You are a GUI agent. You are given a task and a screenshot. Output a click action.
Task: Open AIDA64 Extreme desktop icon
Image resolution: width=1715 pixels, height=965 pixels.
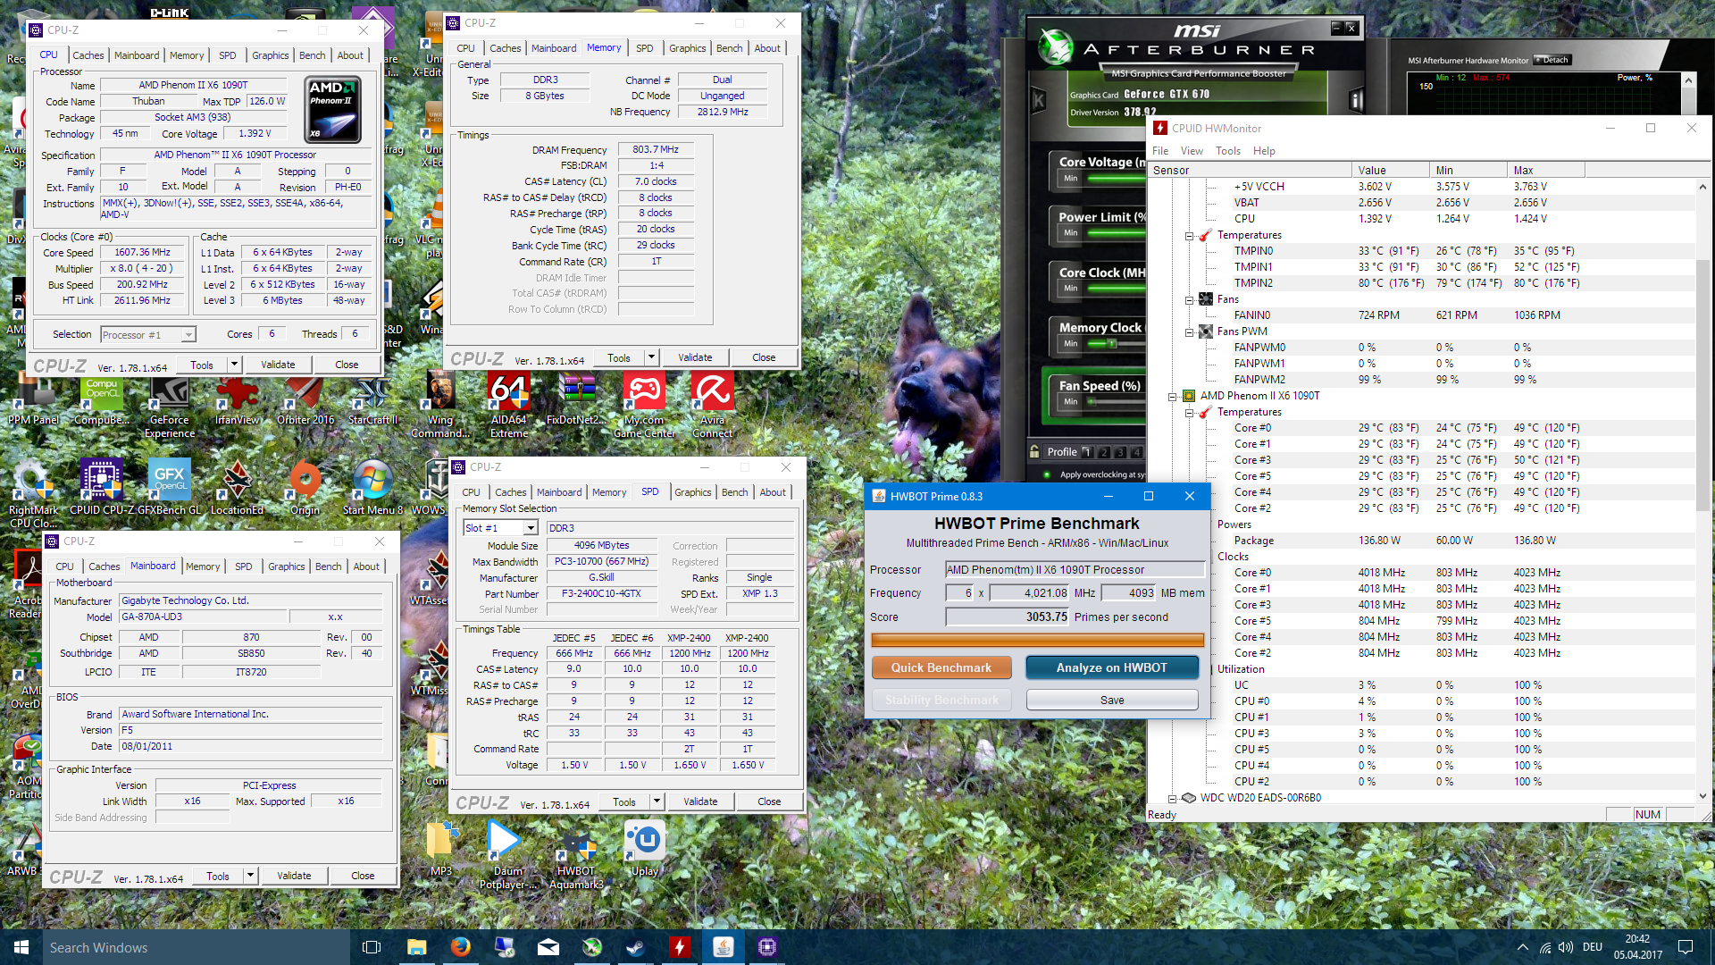(508, 404)
